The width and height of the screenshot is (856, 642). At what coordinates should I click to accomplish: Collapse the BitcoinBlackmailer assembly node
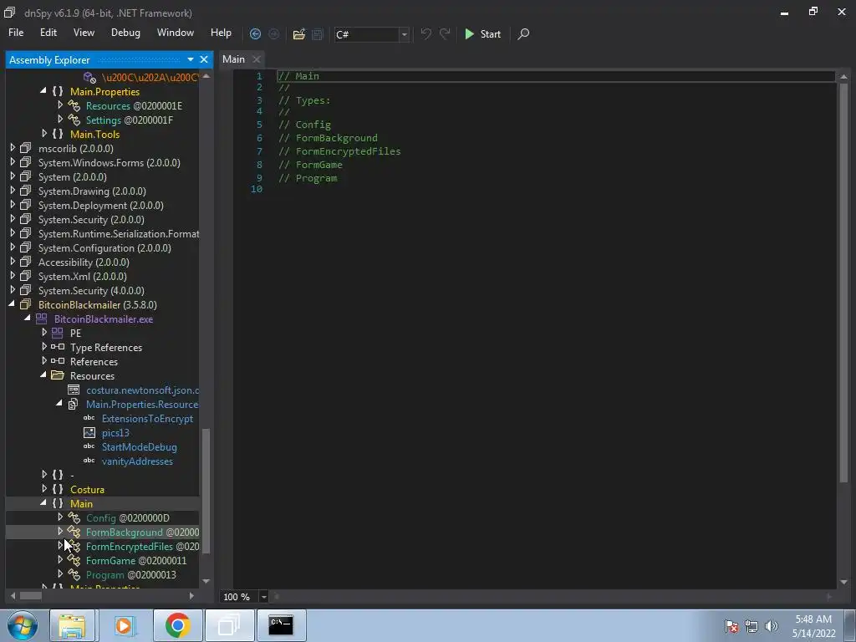(12, 304)
